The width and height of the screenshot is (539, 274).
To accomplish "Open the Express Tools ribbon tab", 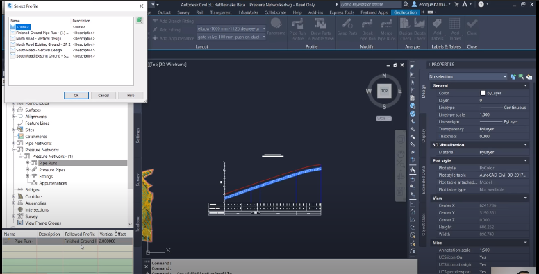I will point(342,12).
